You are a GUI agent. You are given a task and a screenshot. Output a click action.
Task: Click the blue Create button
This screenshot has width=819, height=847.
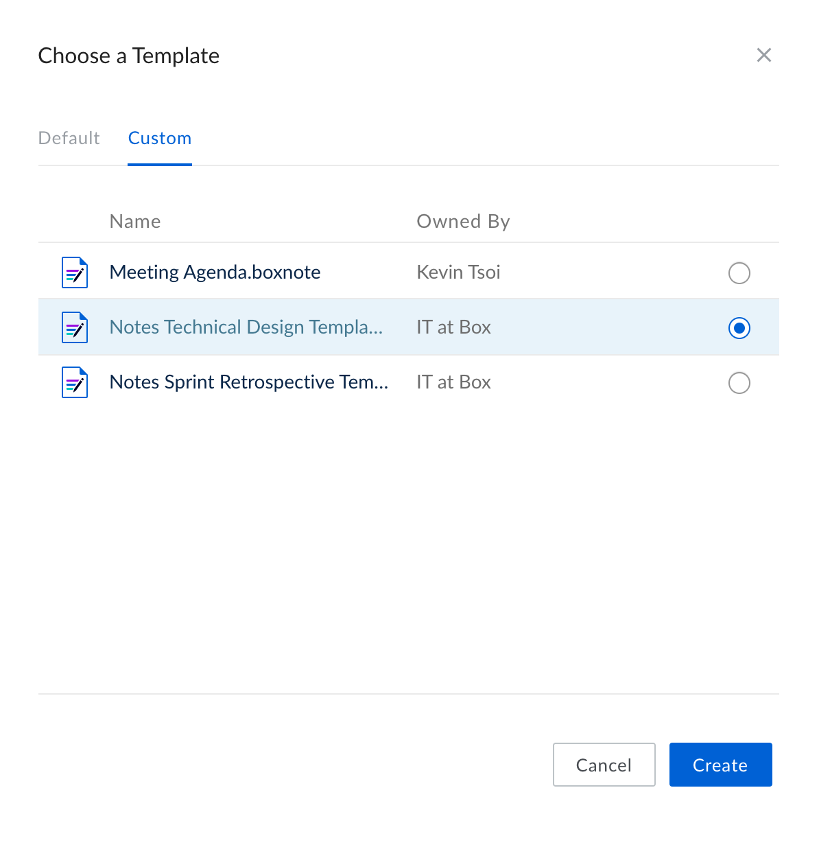point(720,765)
